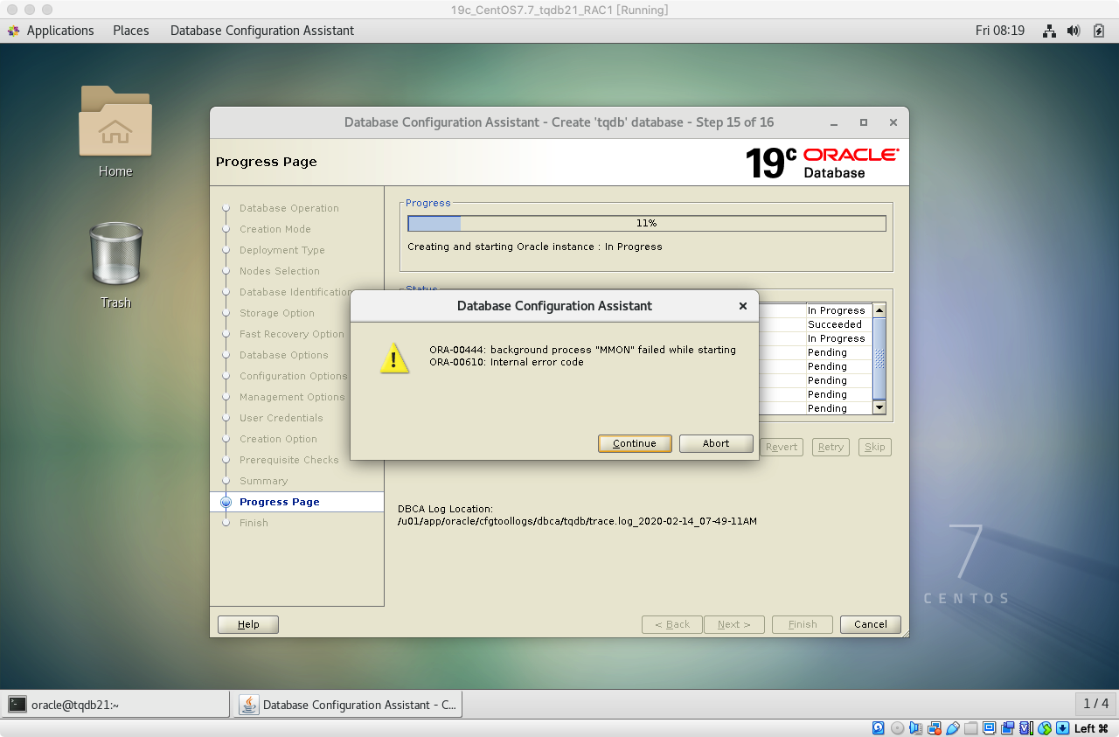Click the battery charging icon in top panel

1100,31
